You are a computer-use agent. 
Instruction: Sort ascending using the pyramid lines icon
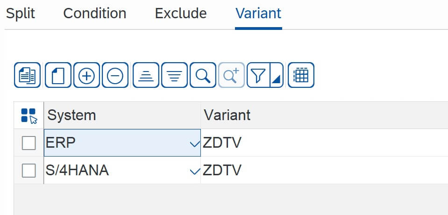146,75
